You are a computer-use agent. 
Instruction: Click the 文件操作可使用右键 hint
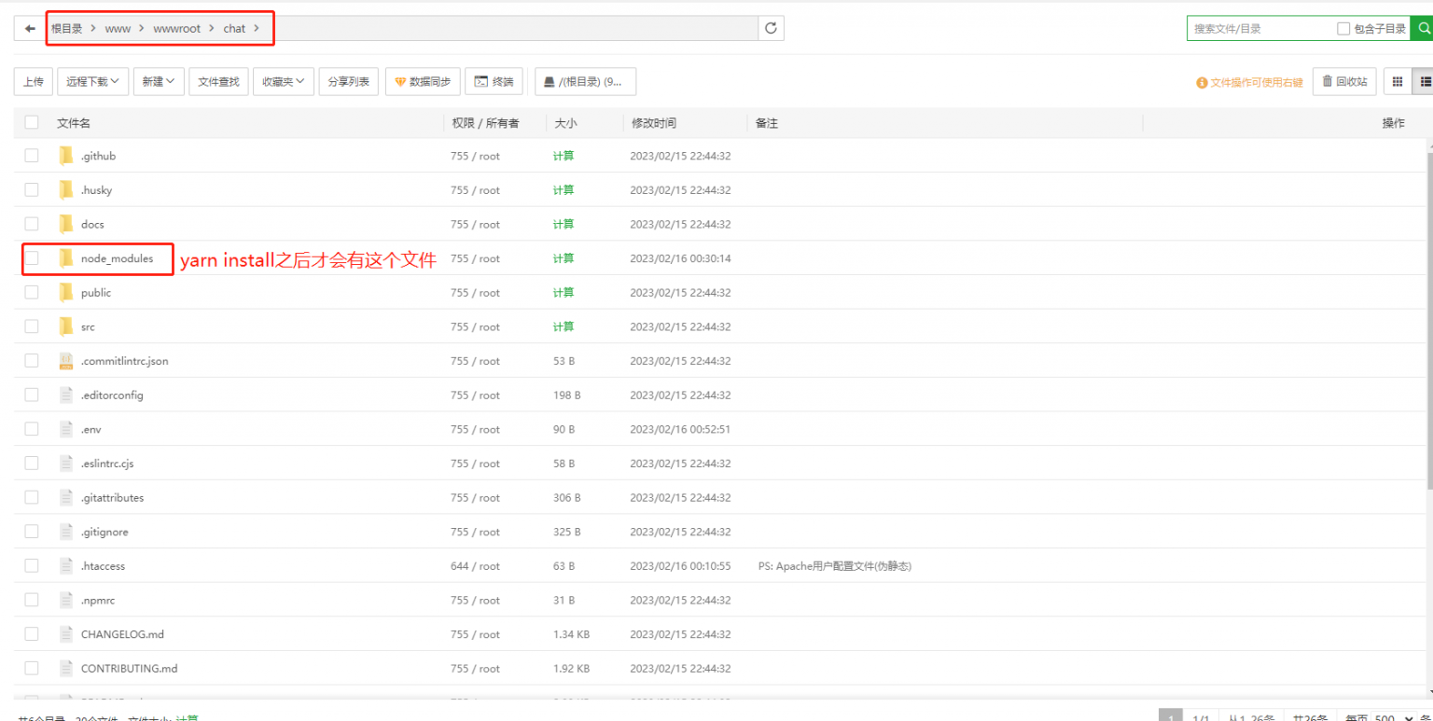(1250, 82)
